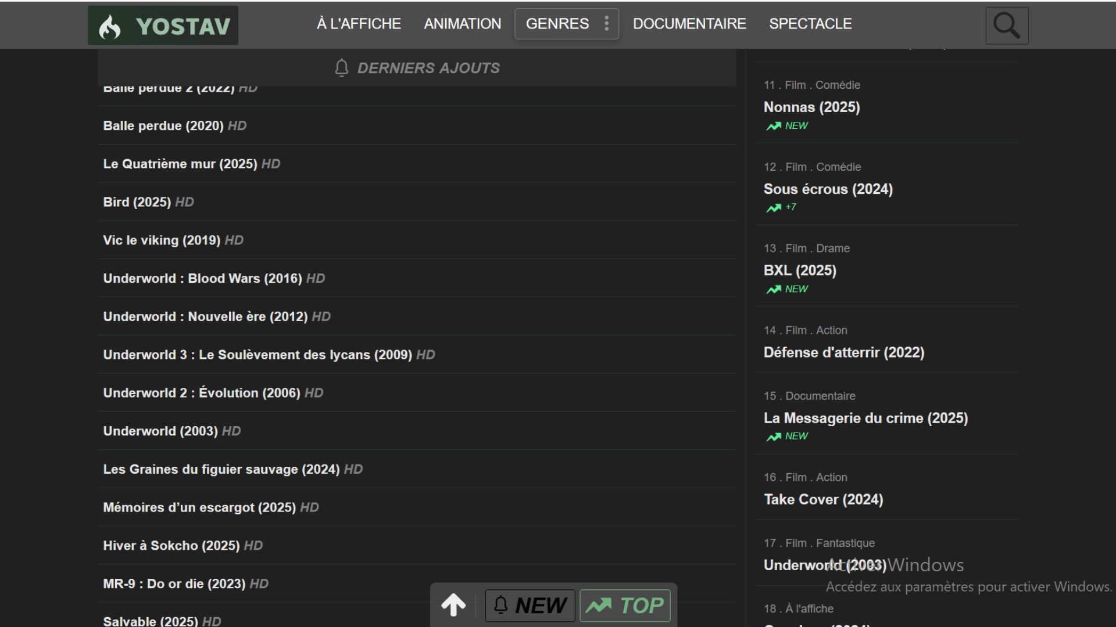Go to the Documentaire section
The width and height of the screenshot is (1116, 627).
(x=689, y=24)
